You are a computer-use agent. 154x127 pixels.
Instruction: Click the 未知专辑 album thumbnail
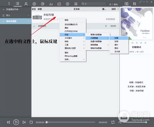(x=37, y=17)
